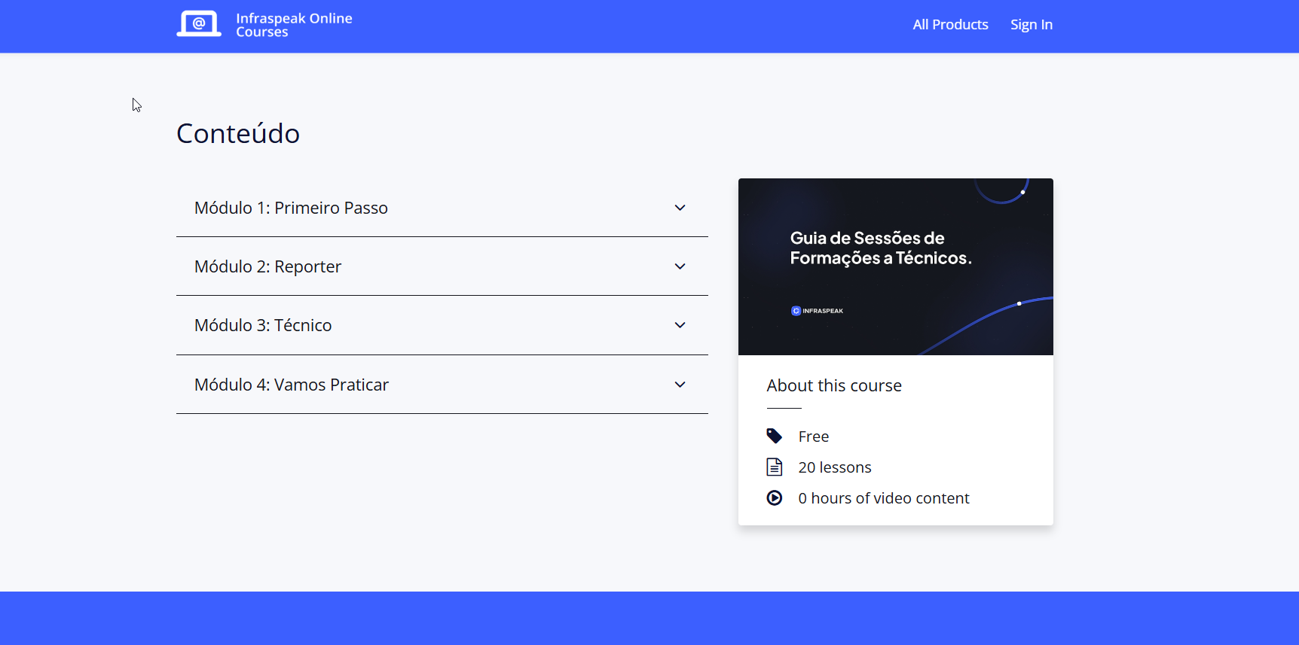Expand the Módulo 3 chevron arrow
The width and height of the screenshot is (1299, 645).
pyautogui.click(x=680, y=325)
